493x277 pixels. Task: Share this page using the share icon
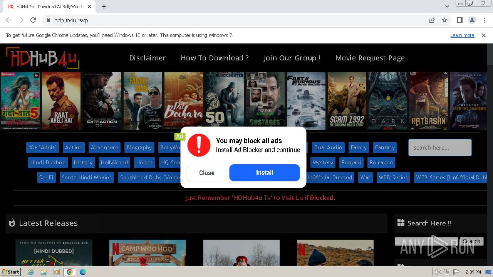pyautogui.click(x=432, y=20)
